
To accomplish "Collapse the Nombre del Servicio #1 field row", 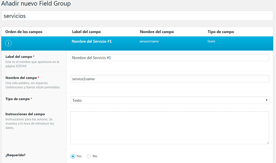I will click(x=91, y=41).
